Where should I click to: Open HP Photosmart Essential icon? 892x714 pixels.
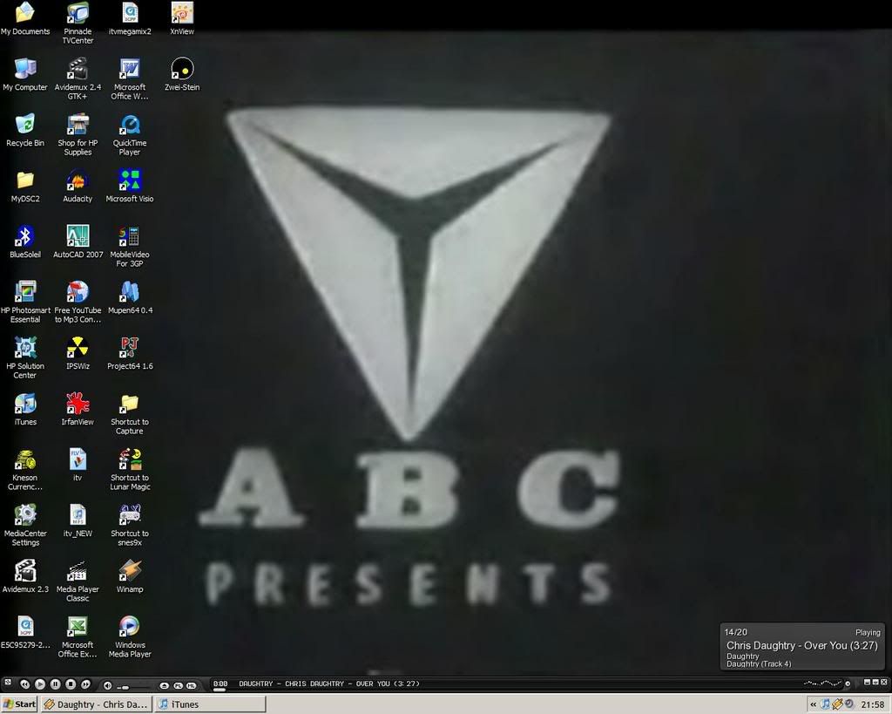tap(25, 302)
